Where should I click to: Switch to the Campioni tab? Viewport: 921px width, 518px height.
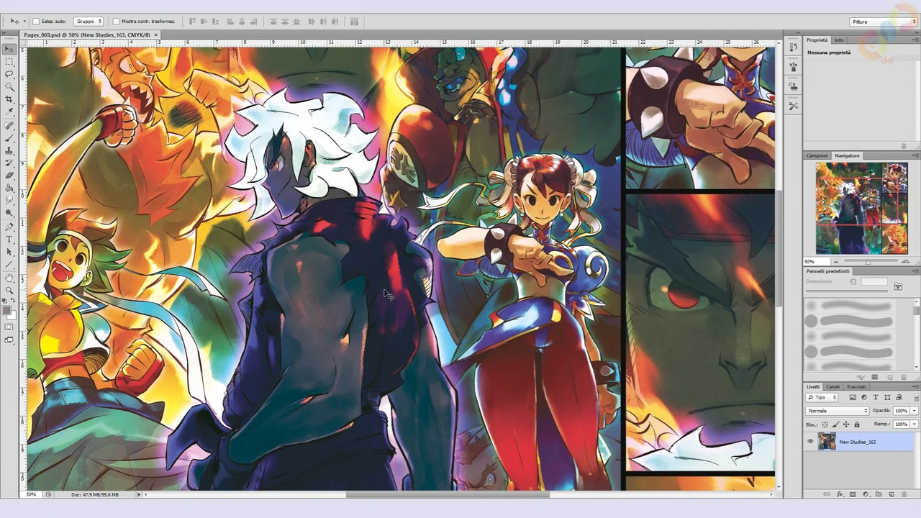tap(817, 155)
